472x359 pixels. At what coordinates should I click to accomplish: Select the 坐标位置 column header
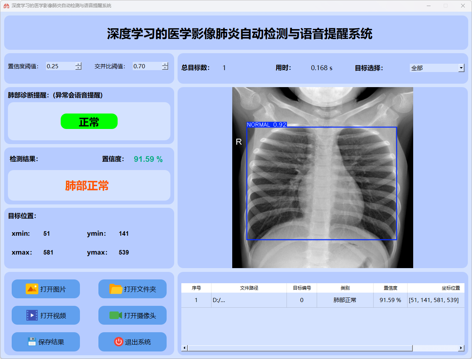coord(436,288)
